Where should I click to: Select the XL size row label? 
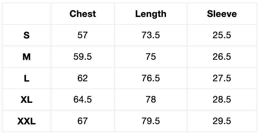pos(27,100)
